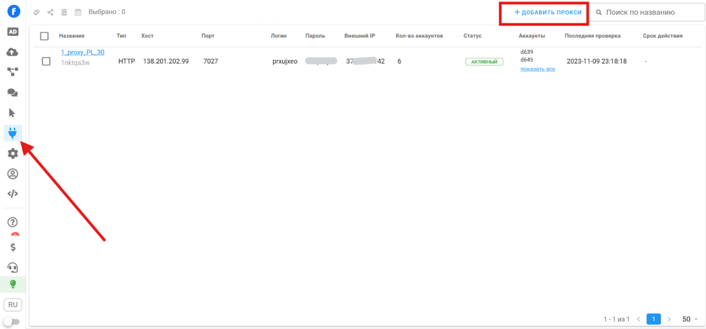
Task: Toggle the theme switch at sidebar bottom
Action: tap(12, 321)
